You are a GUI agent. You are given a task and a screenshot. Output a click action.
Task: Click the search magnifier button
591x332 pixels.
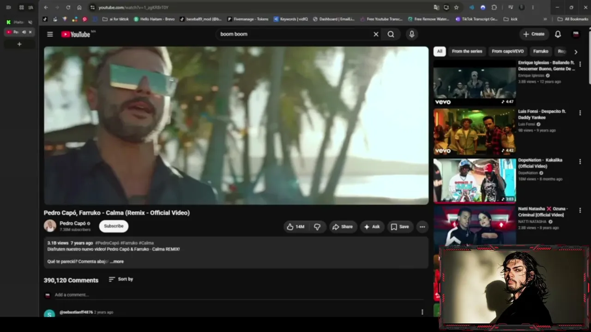point(391,34)
